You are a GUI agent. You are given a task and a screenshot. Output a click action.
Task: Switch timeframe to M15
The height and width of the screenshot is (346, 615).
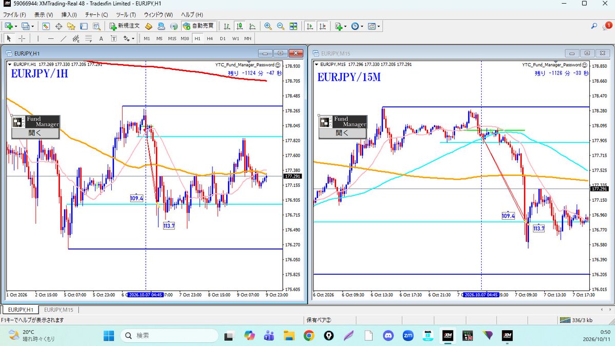172,39
